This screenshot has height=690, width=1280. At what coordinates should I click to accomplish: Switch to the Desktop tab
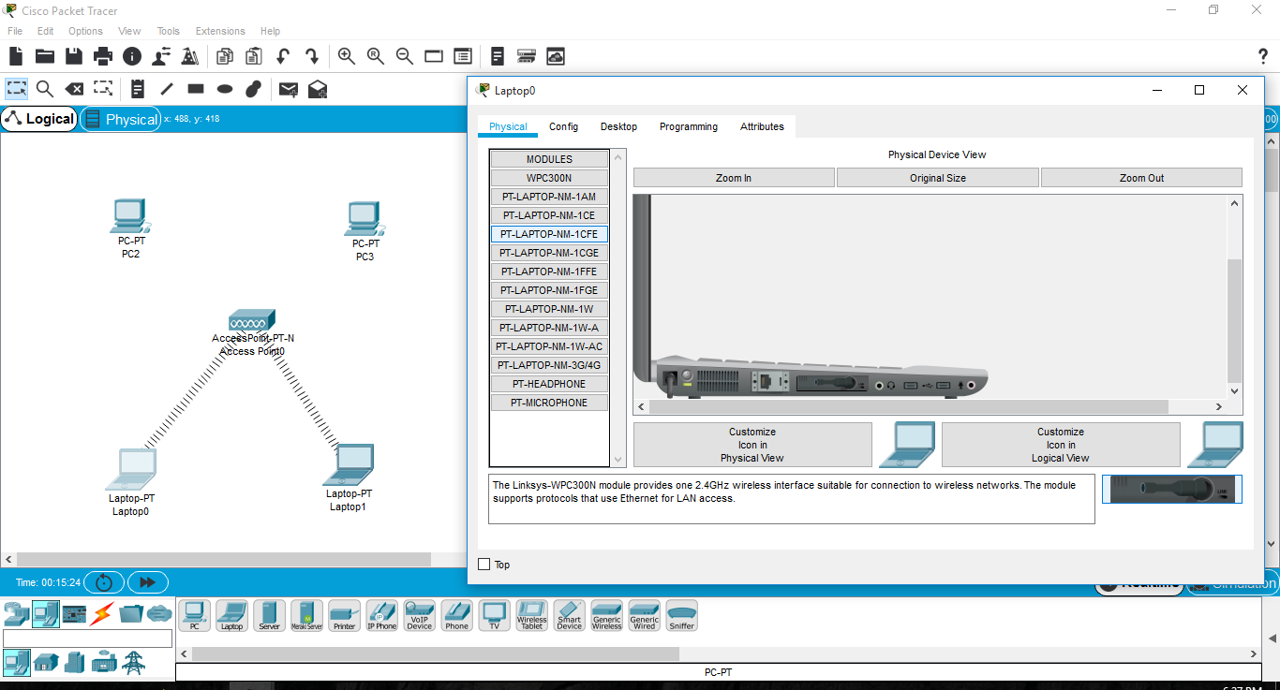(x=618, y=126)
